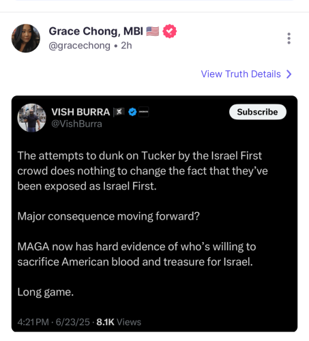This screenshot has width=309, height=341.
Task: Click the VISH BURRA display name
Action: coord(80,112)
